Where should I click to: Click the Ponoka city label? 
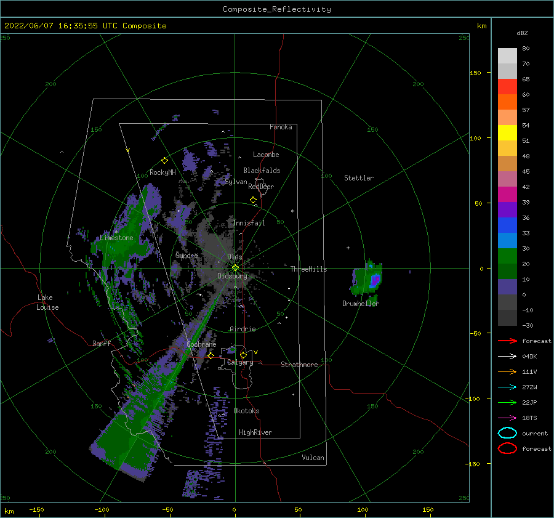tap(281, 127)
